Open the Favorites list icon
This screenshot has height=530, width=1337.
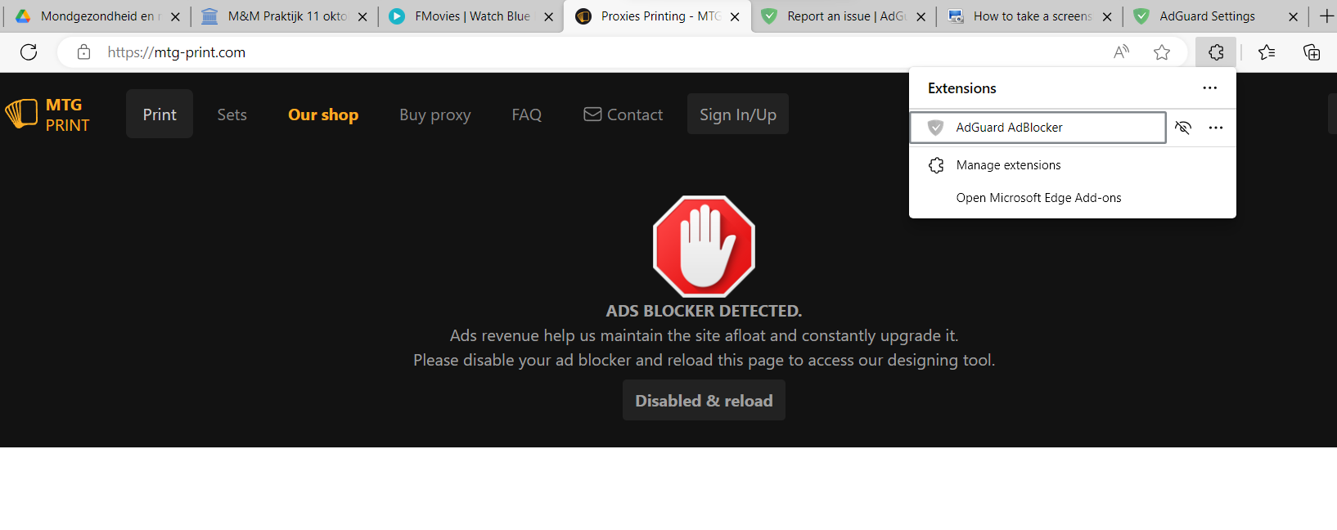(x=1267, y=52)
